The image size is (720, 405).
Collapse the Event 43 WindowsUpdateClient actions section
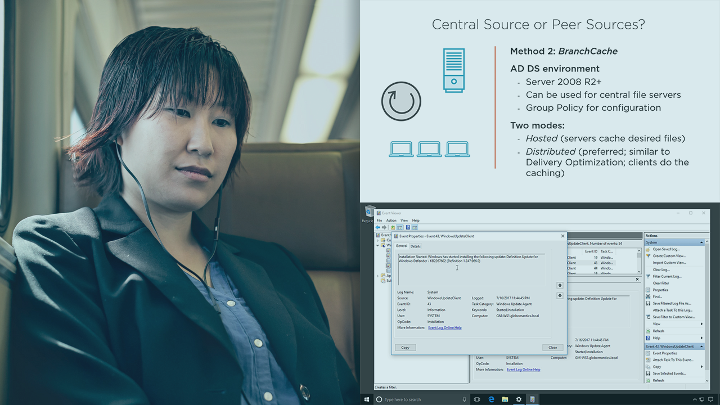point(701,346)
